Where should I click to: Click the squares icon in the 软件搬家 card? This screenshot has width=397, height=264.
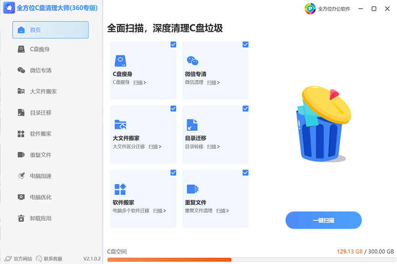click(120, 189)
